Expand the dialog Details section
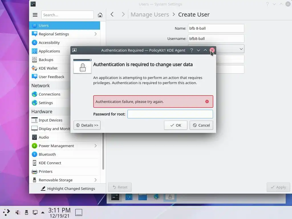Viewport: 292px width, 219px height. tap(87, 125)
